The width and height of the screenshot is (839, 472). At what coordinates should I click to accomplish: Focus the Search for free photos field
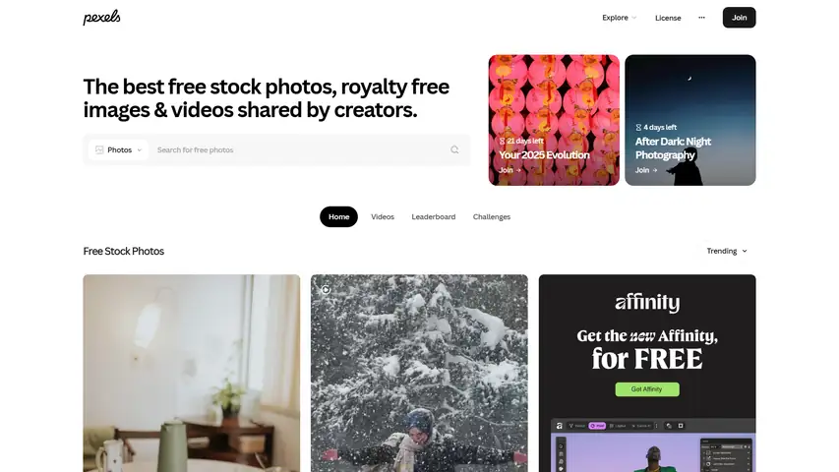300,149
